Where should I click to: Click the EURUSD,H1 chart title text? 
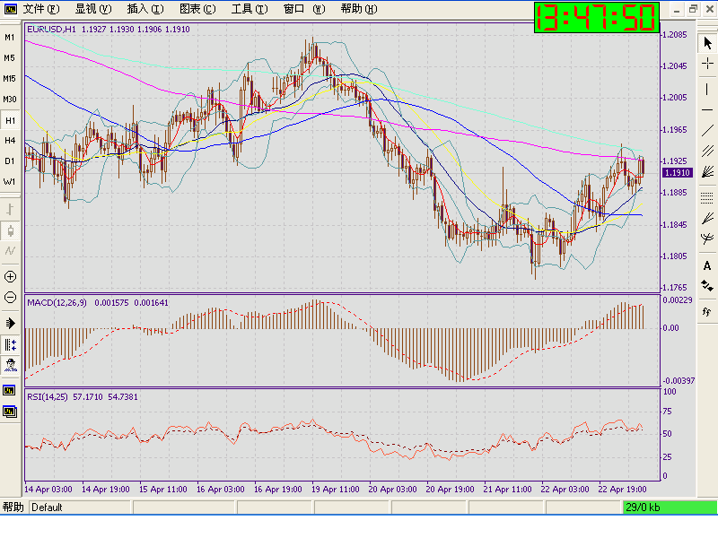click(51, 29)
